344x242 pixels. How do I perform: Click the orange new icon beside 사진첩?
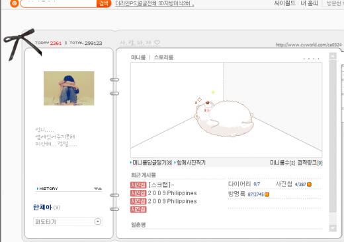point(309,184)
